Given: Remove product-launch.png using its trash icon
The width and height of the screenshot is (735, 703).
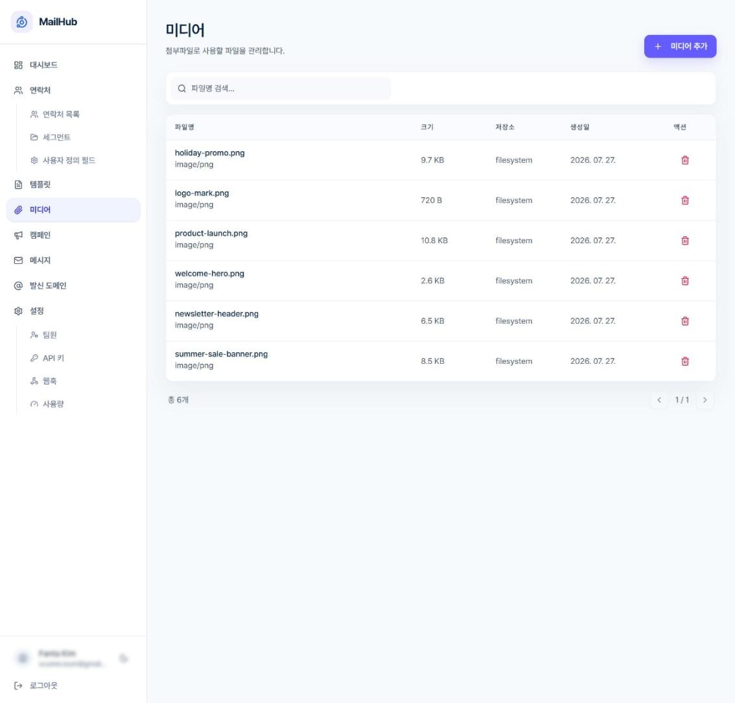Looking at the screenshot, I should click(x=685, y=241).
